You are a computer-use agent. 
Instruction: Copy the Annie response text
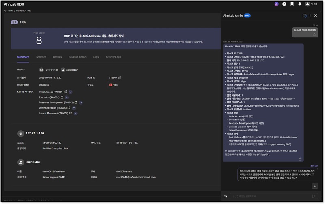pos(300,159)
